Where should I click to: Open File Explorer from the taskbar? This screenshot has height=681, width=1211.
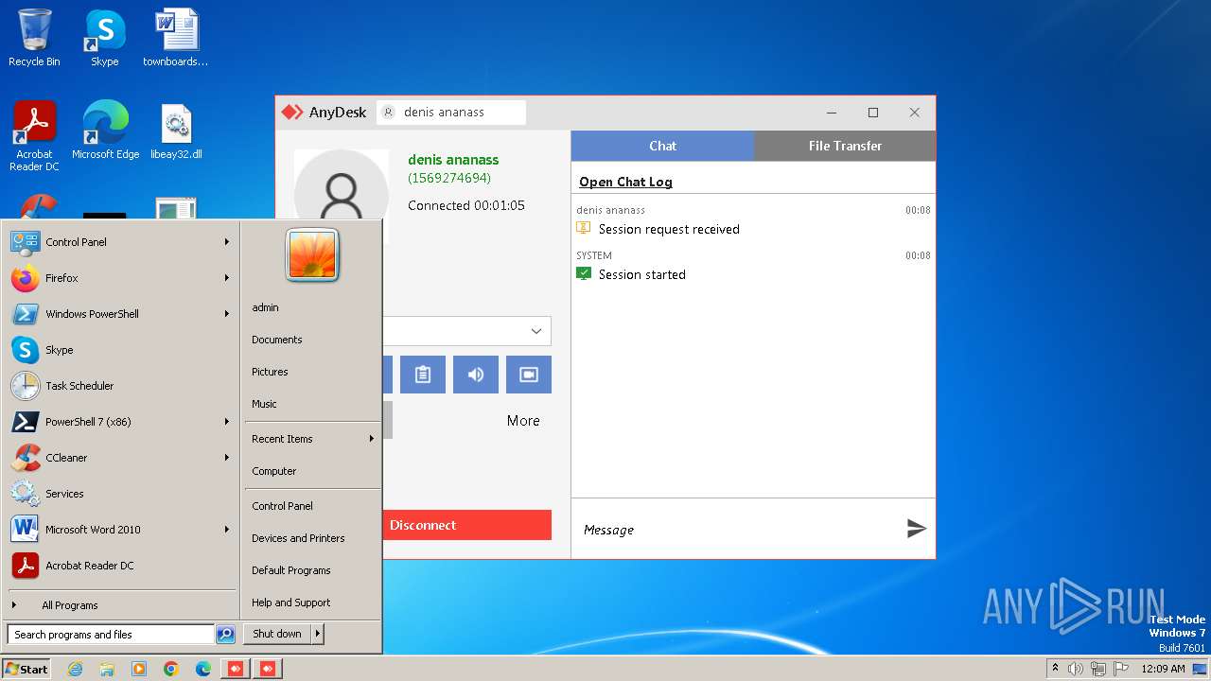(107, 669)
